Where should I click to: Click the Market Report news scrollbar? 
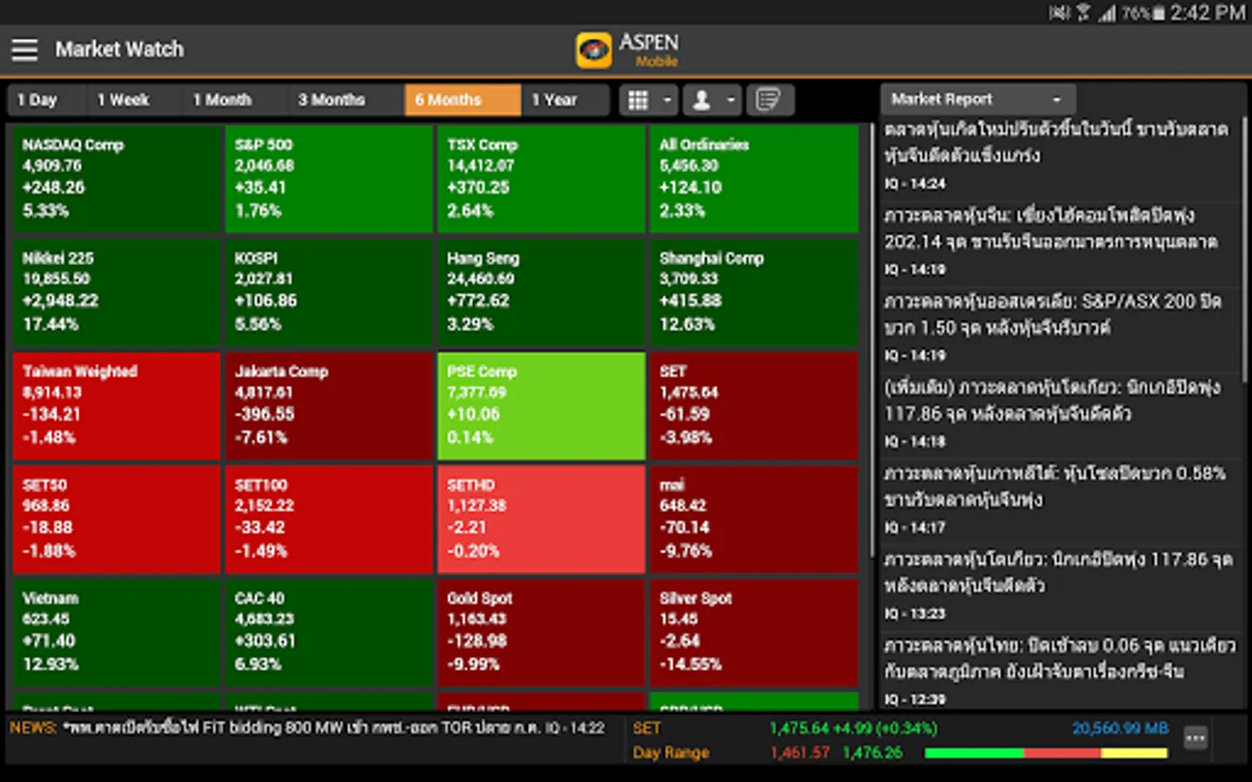tap(1244, 249)
